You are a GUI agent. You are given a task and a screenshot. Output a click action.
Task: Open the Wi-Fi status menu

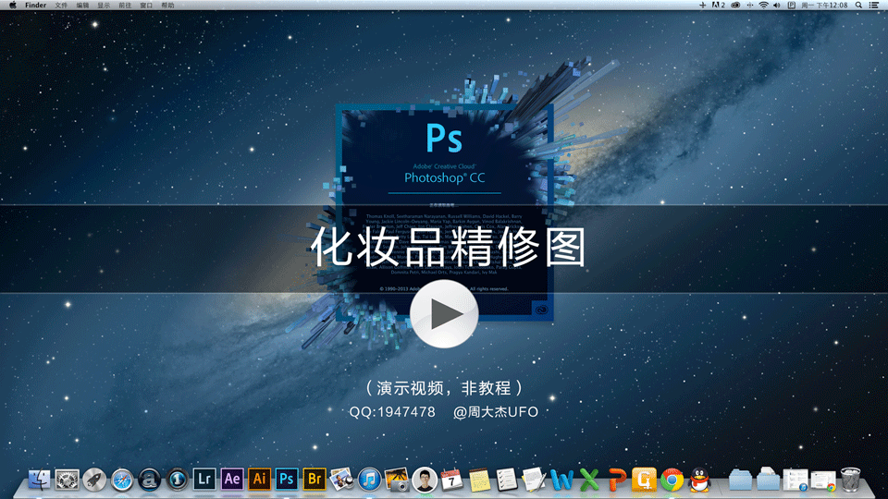(x=763, y=6)
